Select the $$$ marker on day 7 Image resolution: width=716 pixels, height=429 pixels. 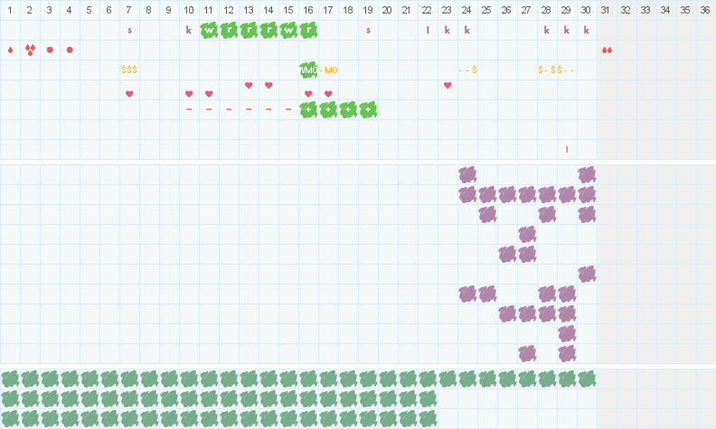click(x=129, y=70)
